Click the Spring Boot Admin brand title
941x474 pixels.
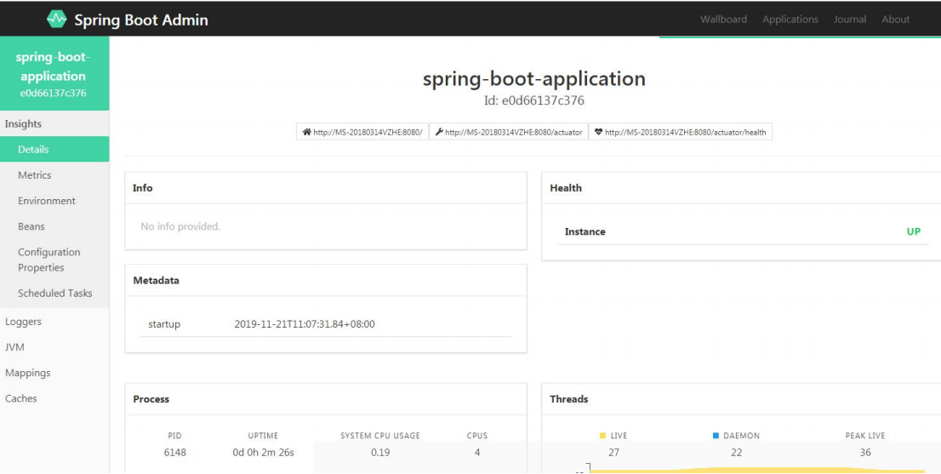pyautogui.click(x=141, y=20)
